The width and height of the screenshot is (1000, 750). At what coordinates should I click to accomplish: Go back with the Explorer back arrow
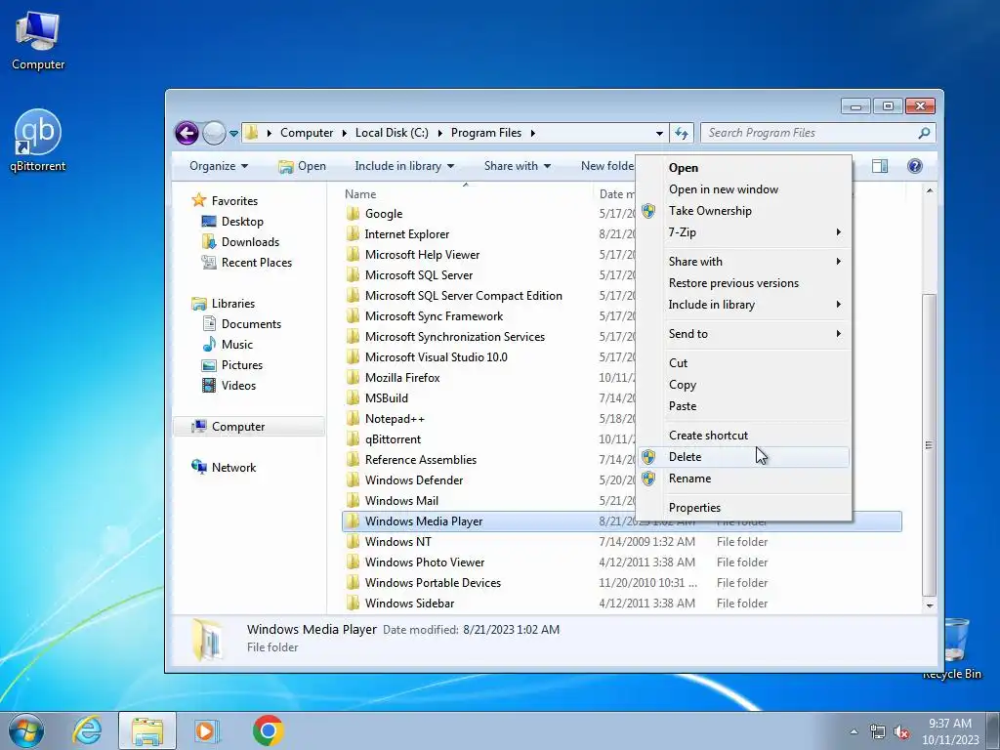[187, 133]
